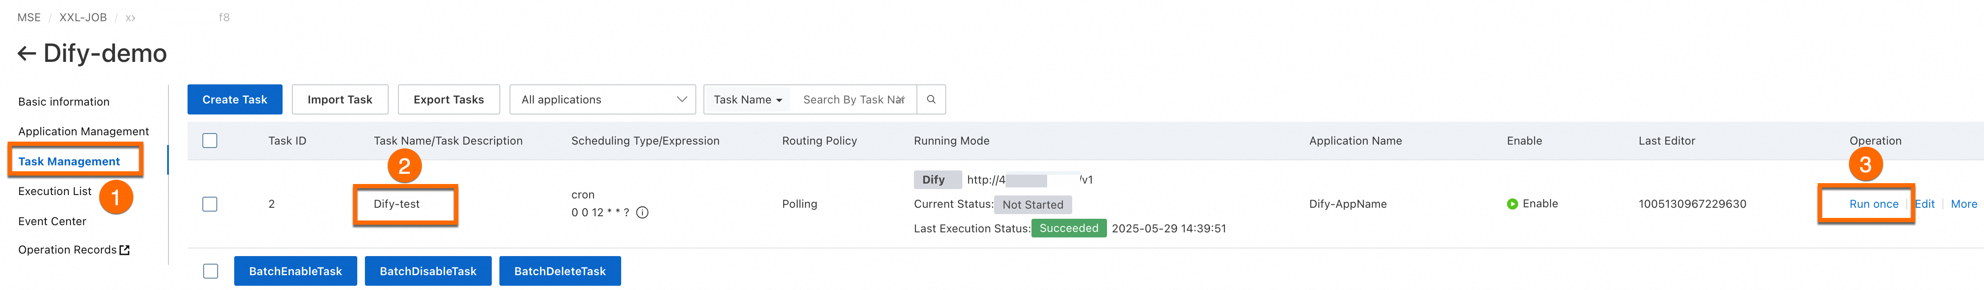Viewport: 1984px width, 290px height.
Task: Click the back arrow beside Dify-demo
Action: [x=27, y=53]
